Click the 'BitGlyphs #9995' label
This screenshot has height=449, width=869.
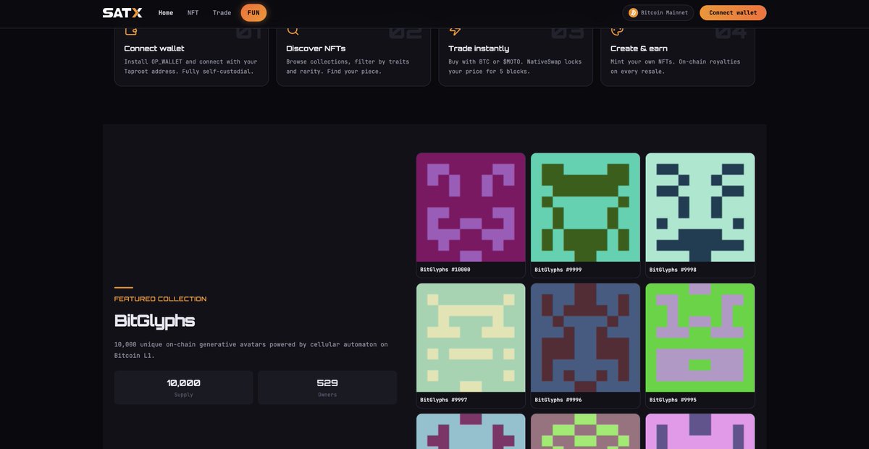[673, 400]
